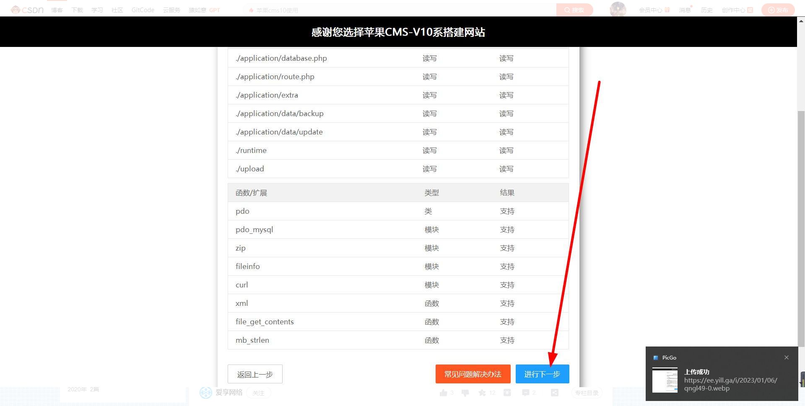Click the blue 进行下一步 button
Viewport: 805px width, 406px height.
(x=543, y=374)
